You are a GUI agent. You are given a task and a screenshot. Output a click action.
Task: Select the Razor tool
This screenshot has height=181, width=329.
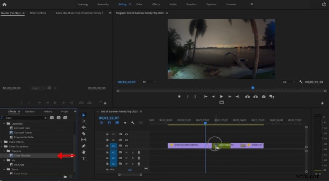(x=84, y=133)
